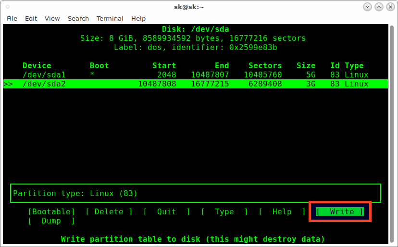398x247 pixels.
Task: Click the sda2 start sector 10487808
Action: click(157, 84)
